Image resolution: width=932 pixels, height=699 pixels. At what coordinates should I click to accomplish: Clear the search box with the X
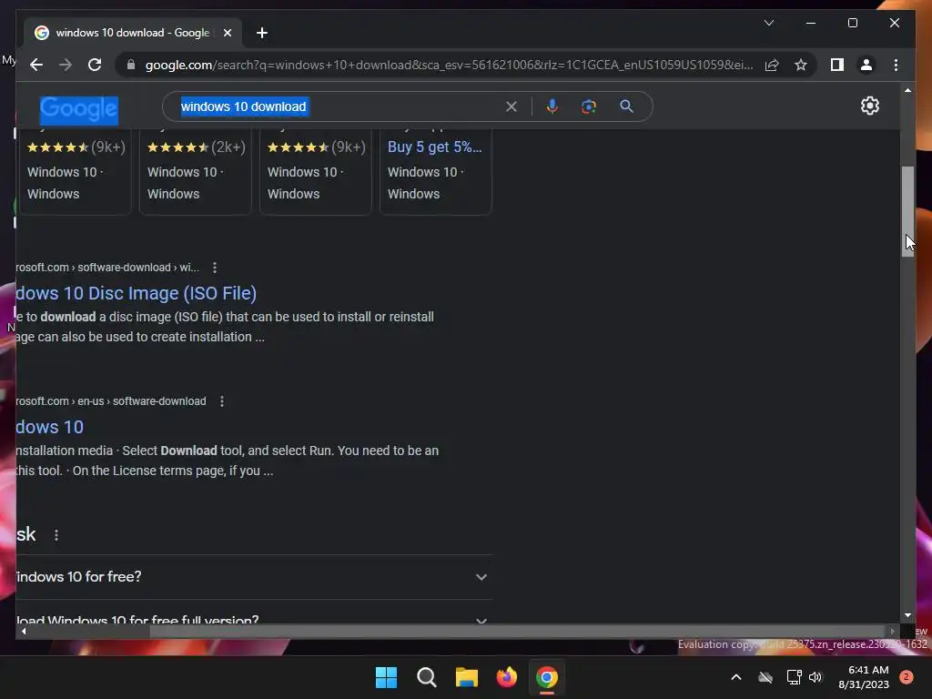click(512, 106)
